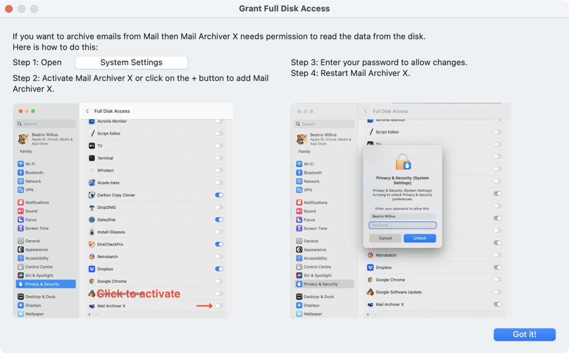Click the EtreCheckPro app icon

coord(92,244)
